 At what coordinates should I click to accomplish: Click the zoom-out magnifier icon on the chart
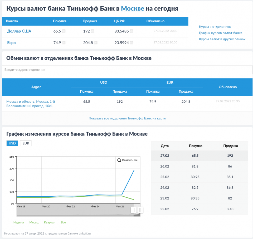pyautogui.click(x=119, y=160)
